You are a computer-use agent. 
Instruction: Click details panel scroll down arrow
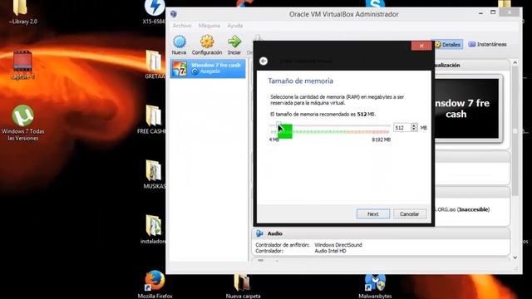coord(515,257)
